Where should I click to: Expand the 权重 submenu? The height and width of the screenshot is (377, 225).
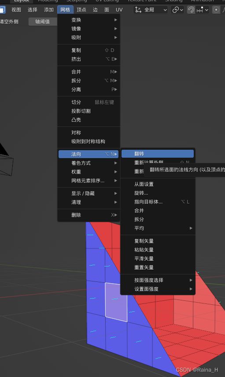coord(89,172)
